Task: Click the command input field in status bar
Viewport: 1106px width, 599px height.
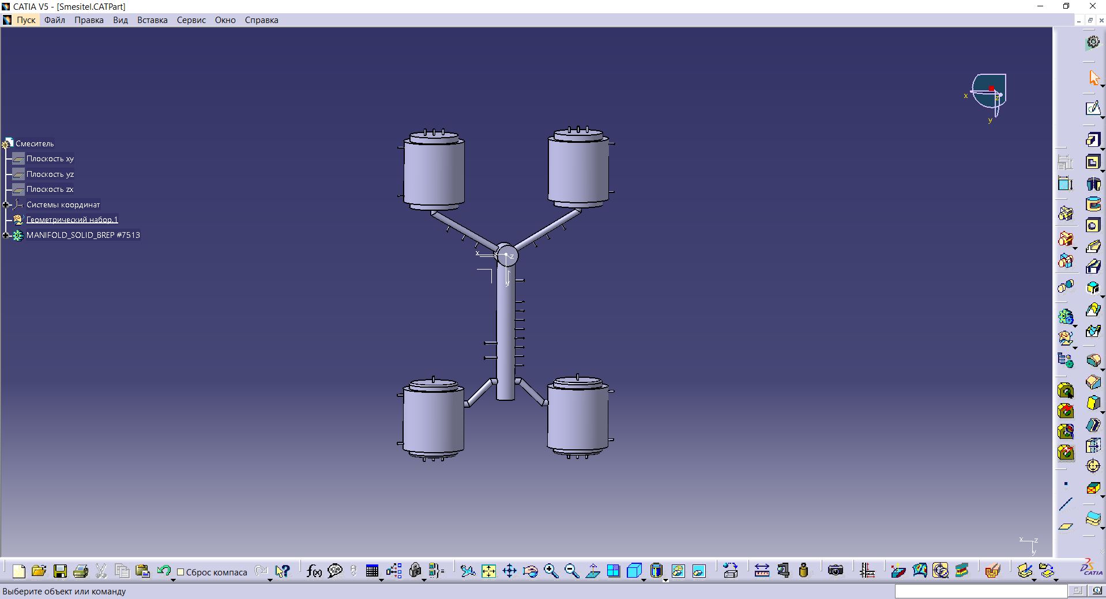Action: click(981, 591)
